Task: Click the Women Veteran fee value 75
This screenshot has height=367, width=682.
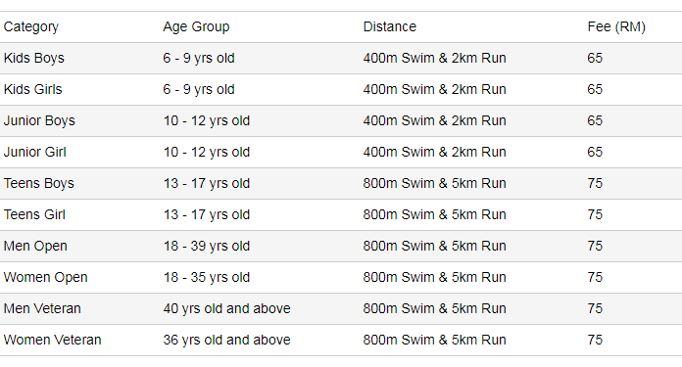Action: click(x=595, y=340)
